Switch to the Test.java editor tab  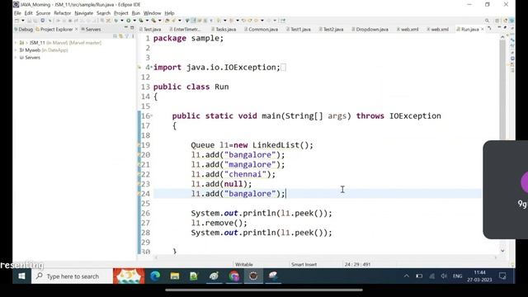(x=150, y=30)
